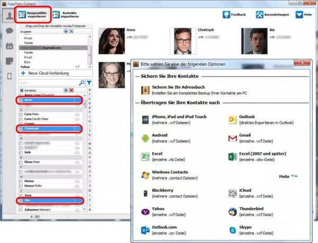Export directly to Outlook

pos(261,120)
